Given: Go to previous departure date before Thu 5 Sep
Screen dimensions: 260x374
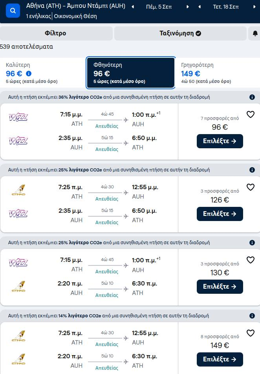Looking at the screenshot, I should [133, 7].
